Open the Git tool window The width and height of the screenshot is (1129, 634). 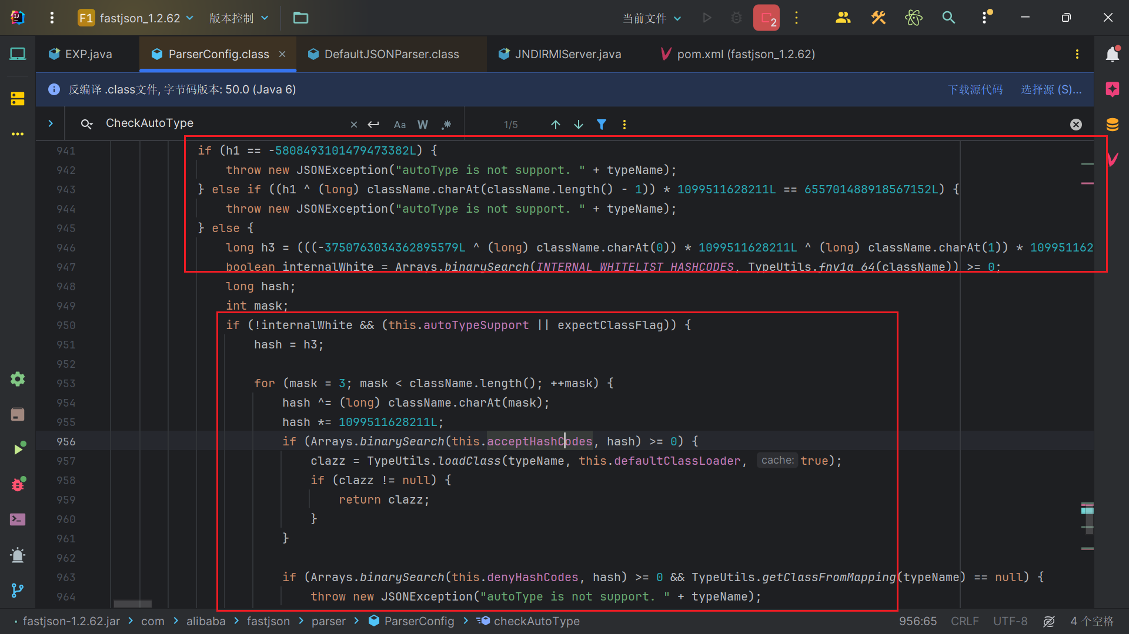click(18, 590)
